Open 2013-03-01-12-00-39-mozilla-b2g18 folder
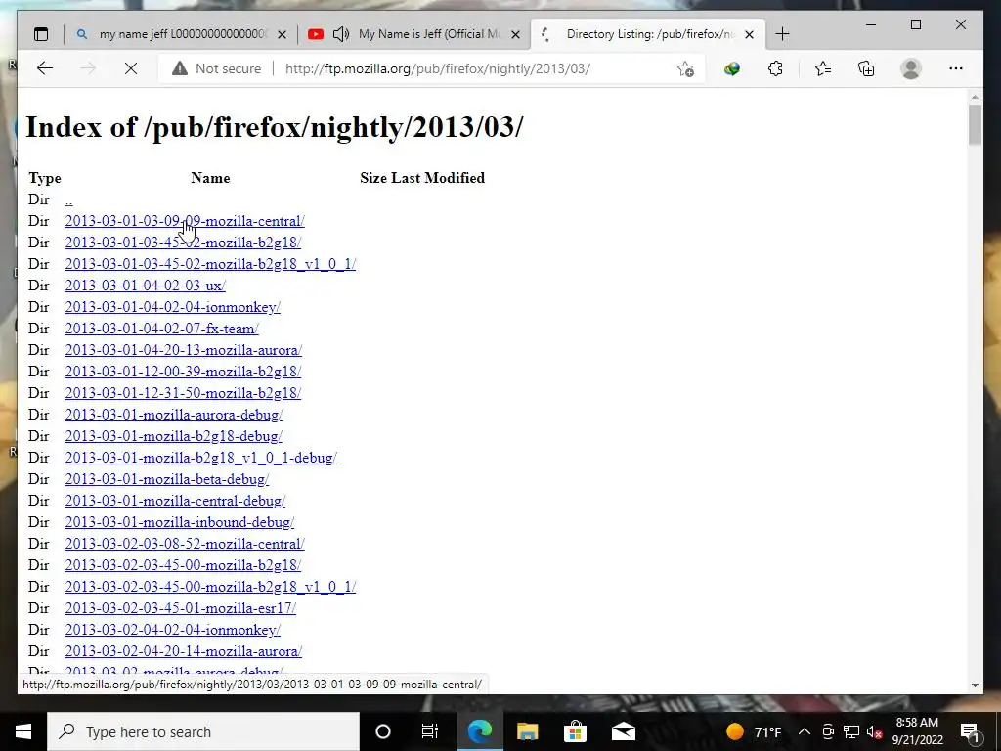 183,372
